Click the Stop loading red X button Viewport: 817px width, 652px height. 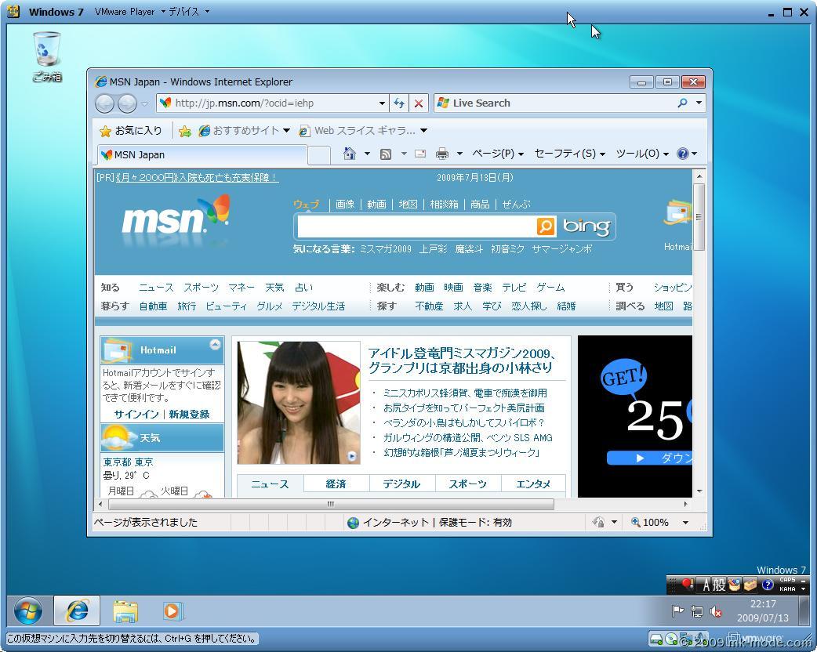pyautogui.click(x=419, y=103)
